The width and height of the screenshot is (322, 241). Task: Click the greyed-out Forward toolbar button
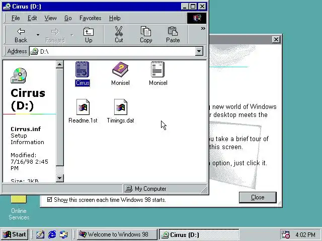pyautogui.click(x=55, y=35)
